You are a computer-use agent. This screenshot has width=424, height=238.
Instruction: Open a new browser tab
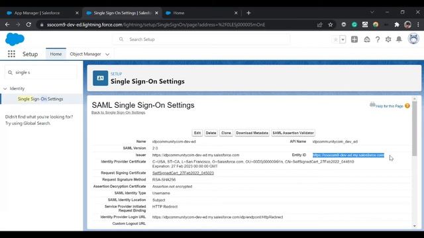click(x=248, y=13)
